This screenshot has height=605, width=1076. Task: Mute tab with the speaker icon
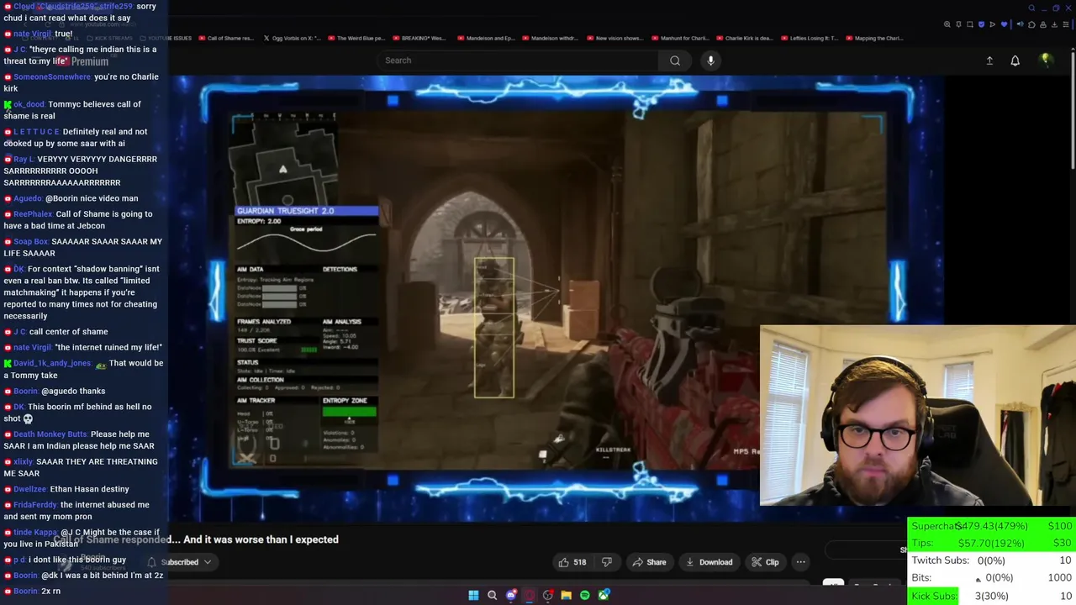(x=1020, y=24)
